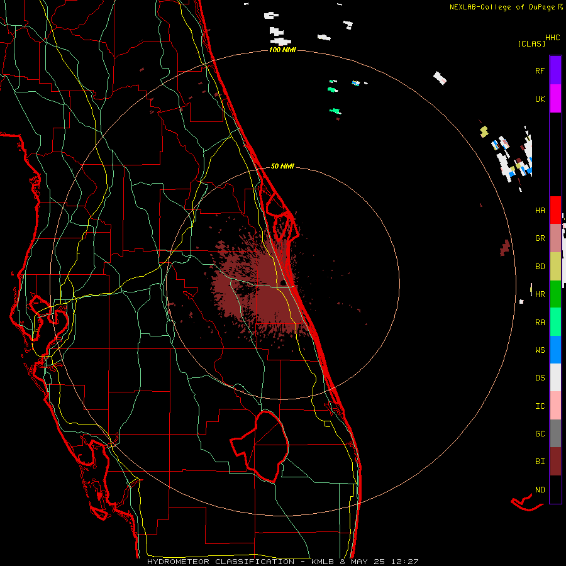Click the 'DS' legend label
Screen dimensions: 566x566
point(540,378)
